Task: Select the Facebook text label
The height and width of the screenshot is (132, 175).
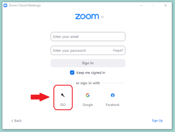Action: pyautogui.click(x=113, y=105)
